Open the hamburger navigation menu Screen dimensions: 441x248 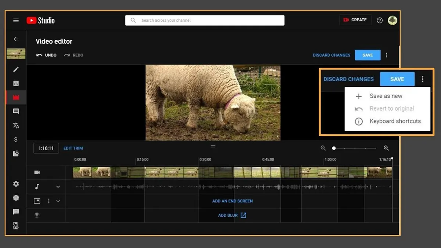coord(16,20)
